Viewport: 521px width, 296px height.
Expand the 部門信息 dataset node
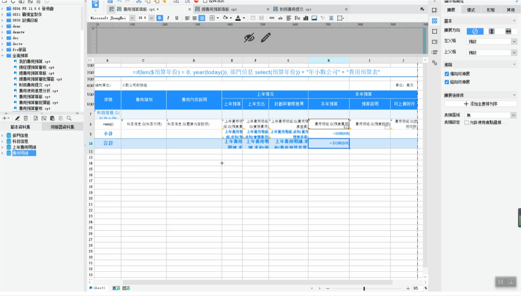tap(3, 136)
